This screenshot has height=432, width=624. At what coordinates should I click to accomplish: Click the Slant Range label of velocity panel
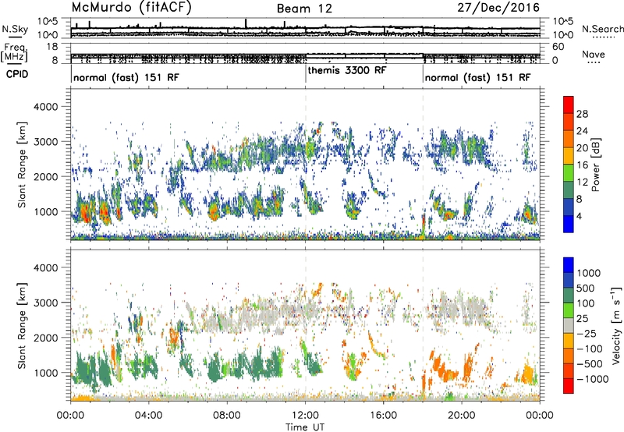pyautogui.click(x=23, y=325)
